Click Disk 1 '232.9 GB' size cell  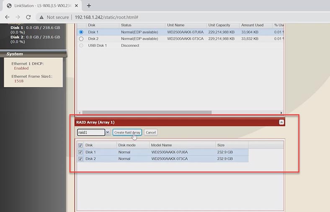click(x=225, y=152)
